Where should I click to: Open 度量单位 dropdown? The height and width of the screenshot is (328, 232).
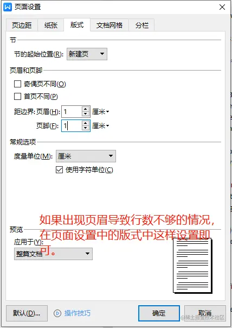point(86,156)
